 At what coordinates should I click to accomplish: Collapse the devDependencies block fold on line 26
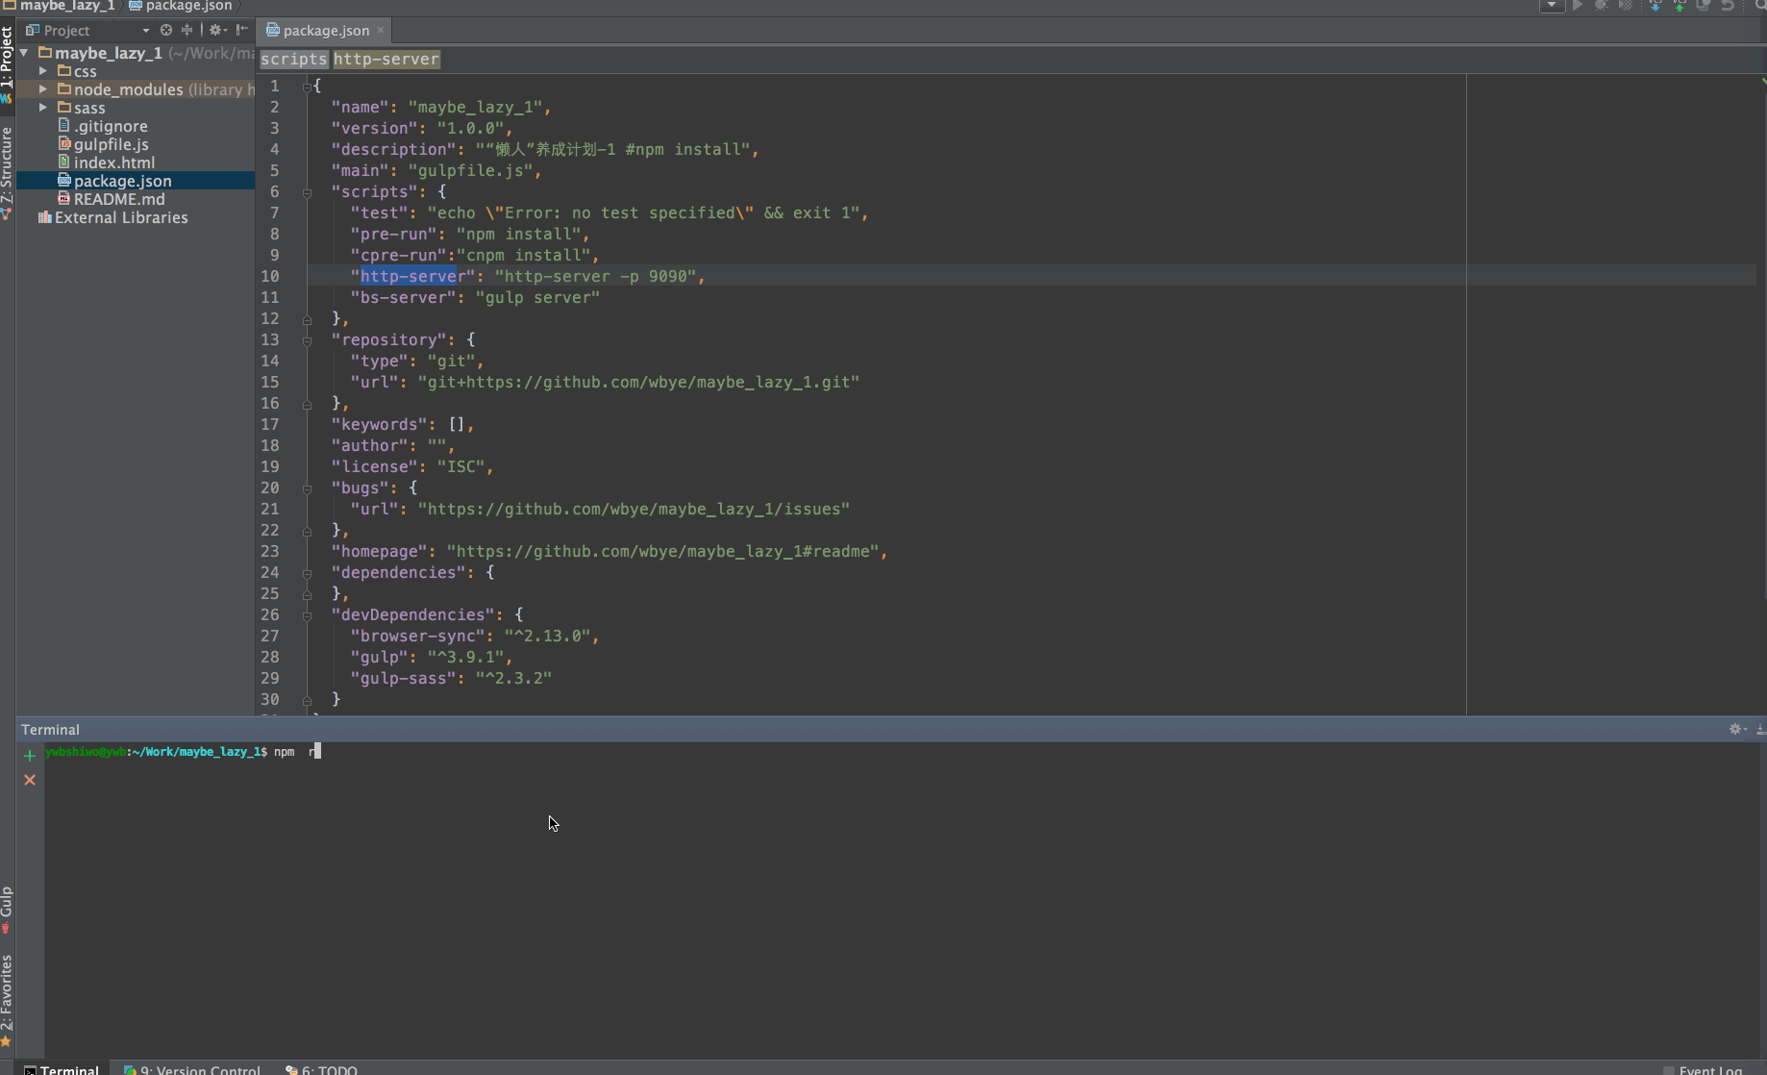point(307,615)
